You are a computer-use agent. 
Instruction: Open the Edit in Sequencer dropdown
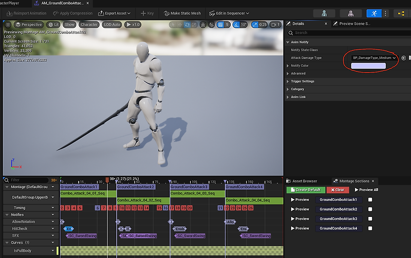(229, 13)
